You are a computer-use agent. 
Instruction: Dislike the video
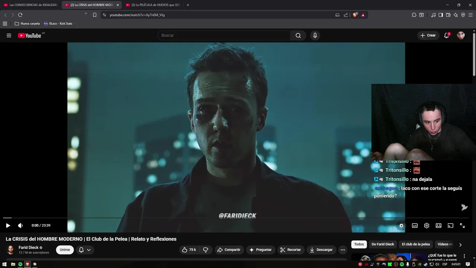(206, 250)
